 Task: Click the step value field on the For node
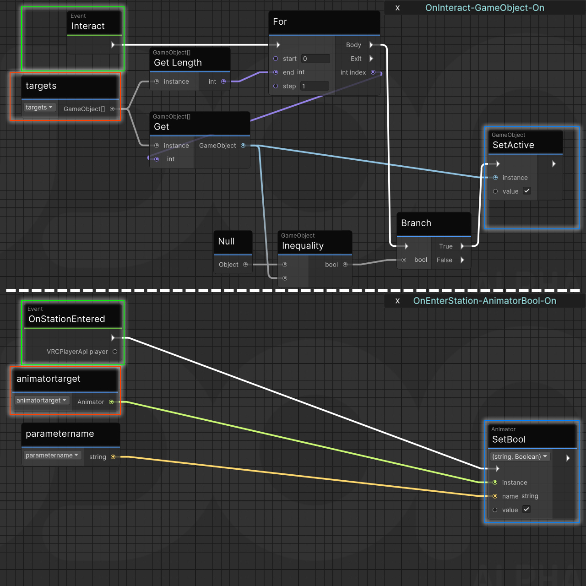tap(315, 86)
